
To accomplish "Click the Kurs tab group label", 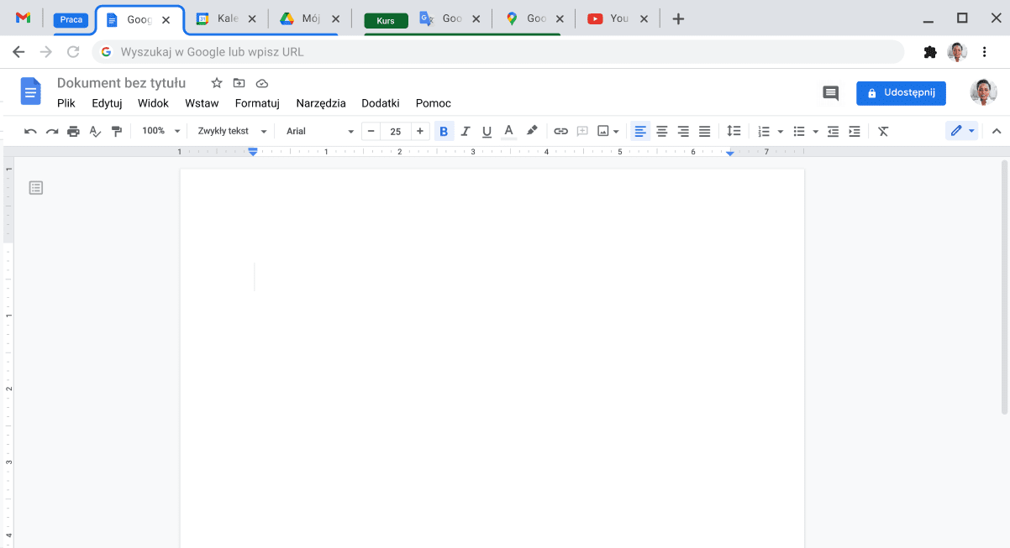I will tap(386, 21).
